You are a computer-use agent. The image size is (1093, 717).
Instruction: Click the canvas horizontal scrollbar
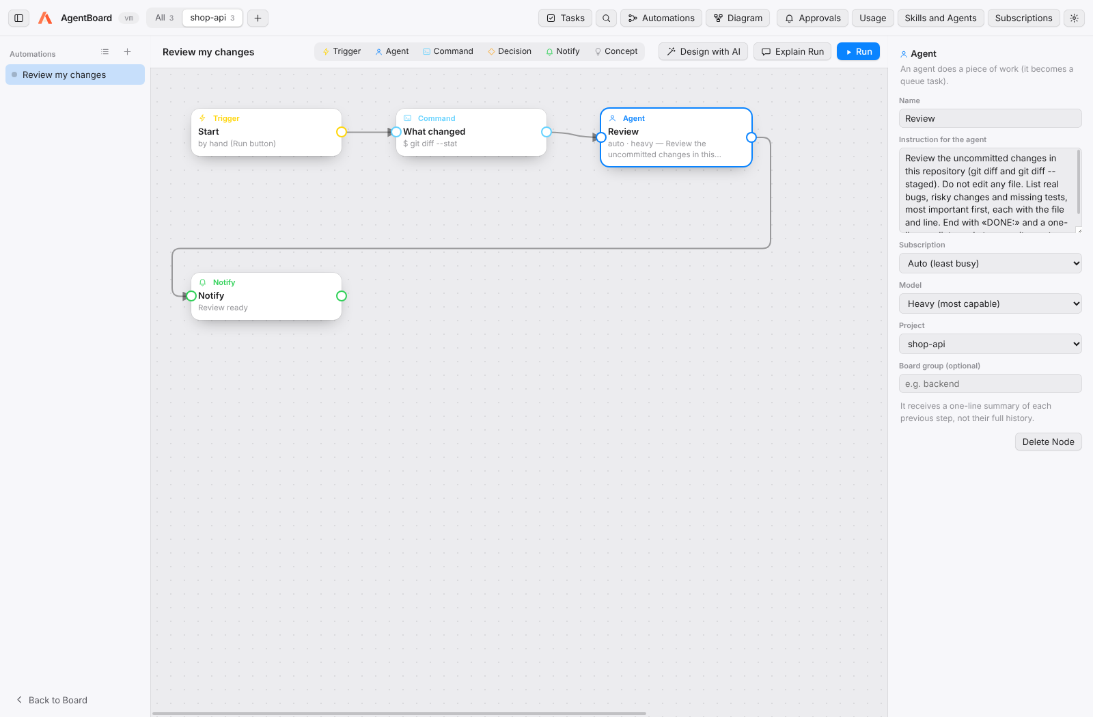pyautogui.click(x=399, y=713)
